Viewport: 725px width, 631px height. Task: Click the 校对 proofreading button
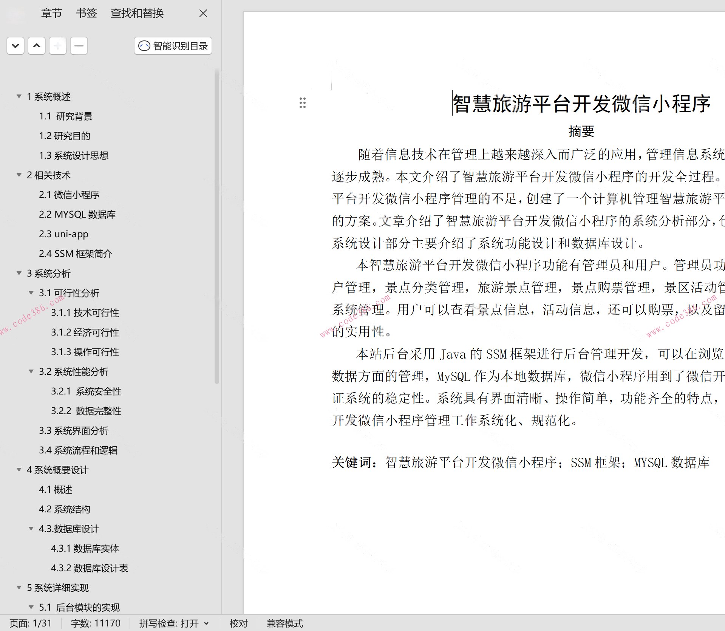tap(238, 623)
